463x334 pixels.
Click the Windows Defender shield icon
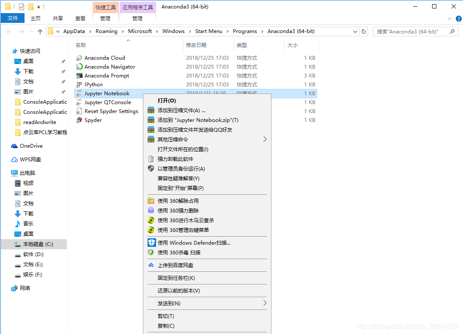[x=151, y=243]
